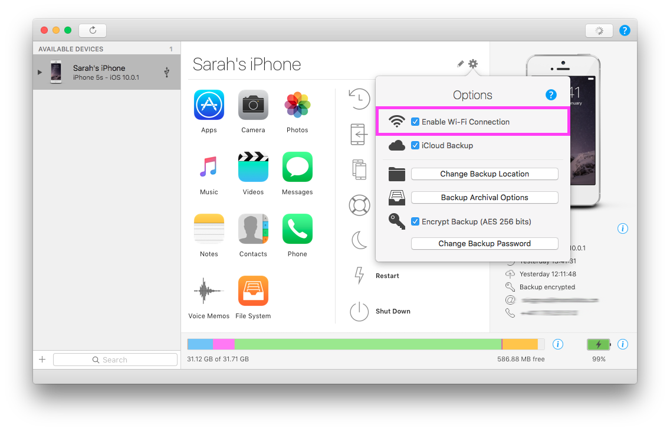Click the "586.88 MB free" label
This screenshot has width=670, height=431.
[x=521, y=359]
